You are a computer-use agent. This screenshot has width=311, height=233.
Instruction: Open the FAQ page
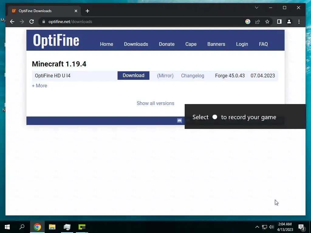click(263, 44)
